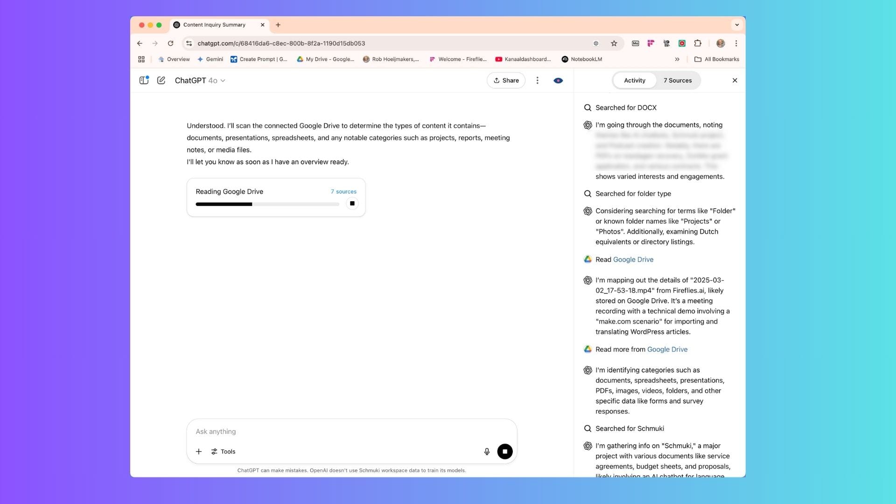Select the Activity tab
This screenshot has height=504, width=896.
pos(634,80)
